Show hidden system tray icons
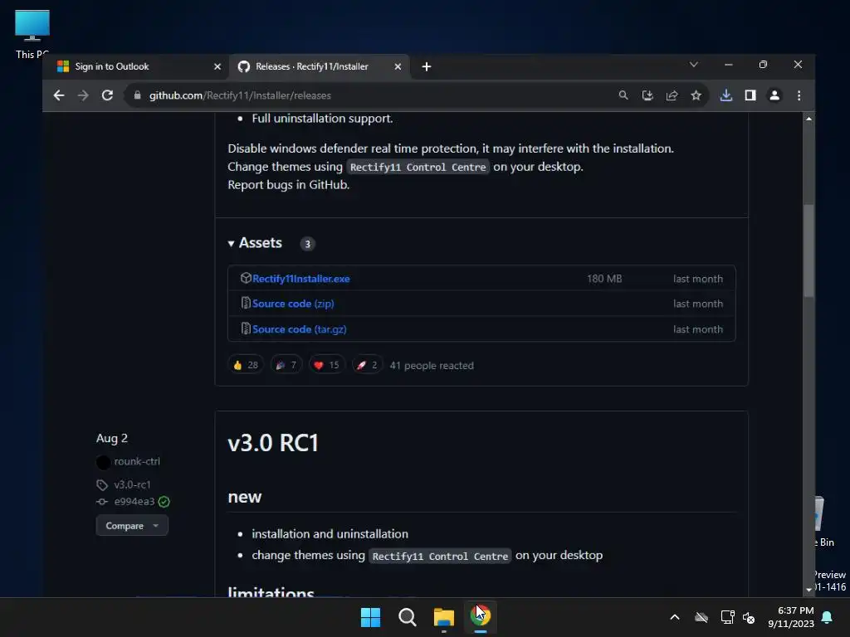Viewport: 850px width, 637px height. [x=675, y=617]
